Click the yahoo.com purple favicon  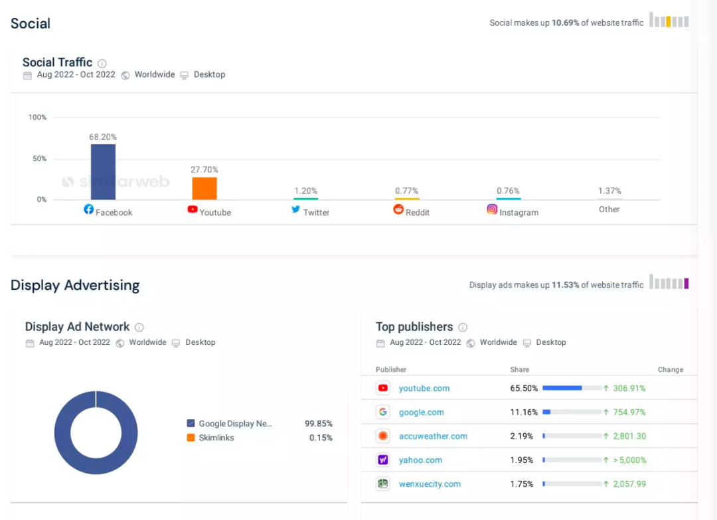[382, 460]
